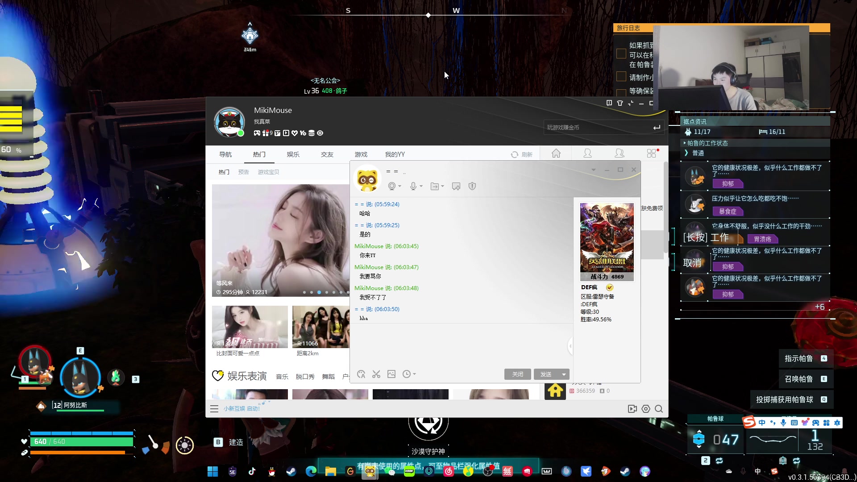Screen dimensions: 857x482
Task: Check the 请制作 task checkbox
Action: click(621, 77)
